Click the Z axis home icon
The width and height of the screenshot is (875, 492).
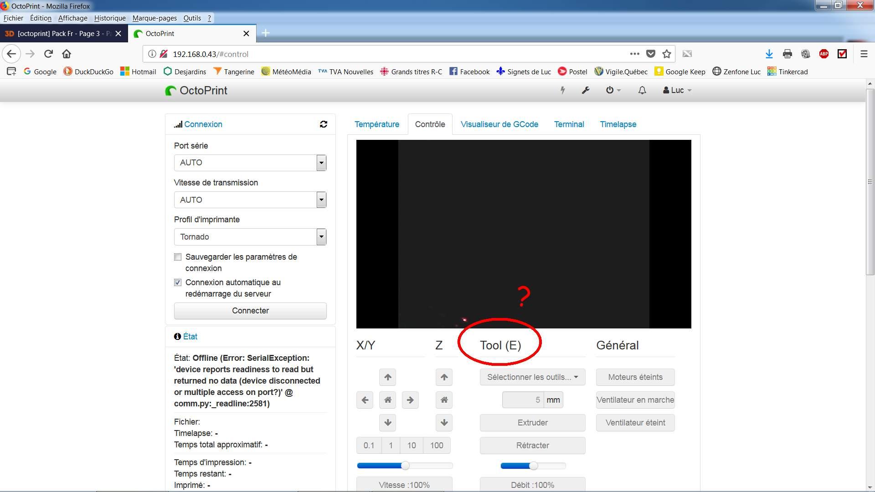coord(444,400)
